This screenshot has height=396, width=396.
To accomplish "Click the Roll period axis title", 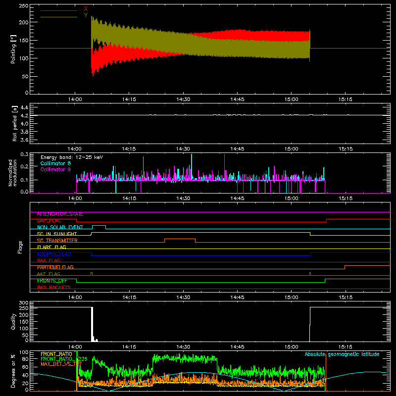I will (15, 123).
